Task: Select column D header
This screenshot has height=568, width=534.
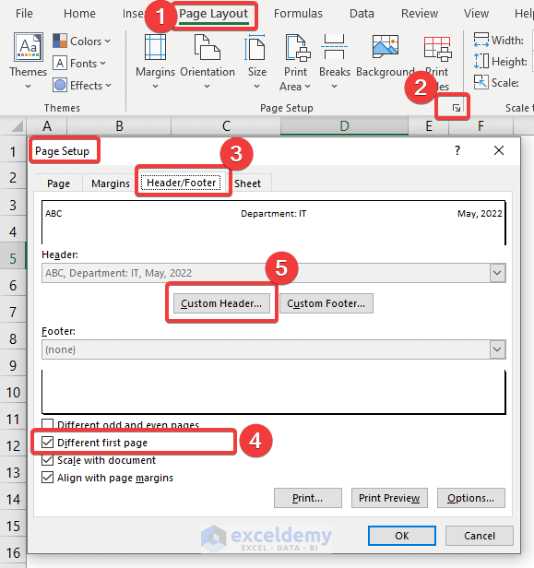Action: point(344,126)
